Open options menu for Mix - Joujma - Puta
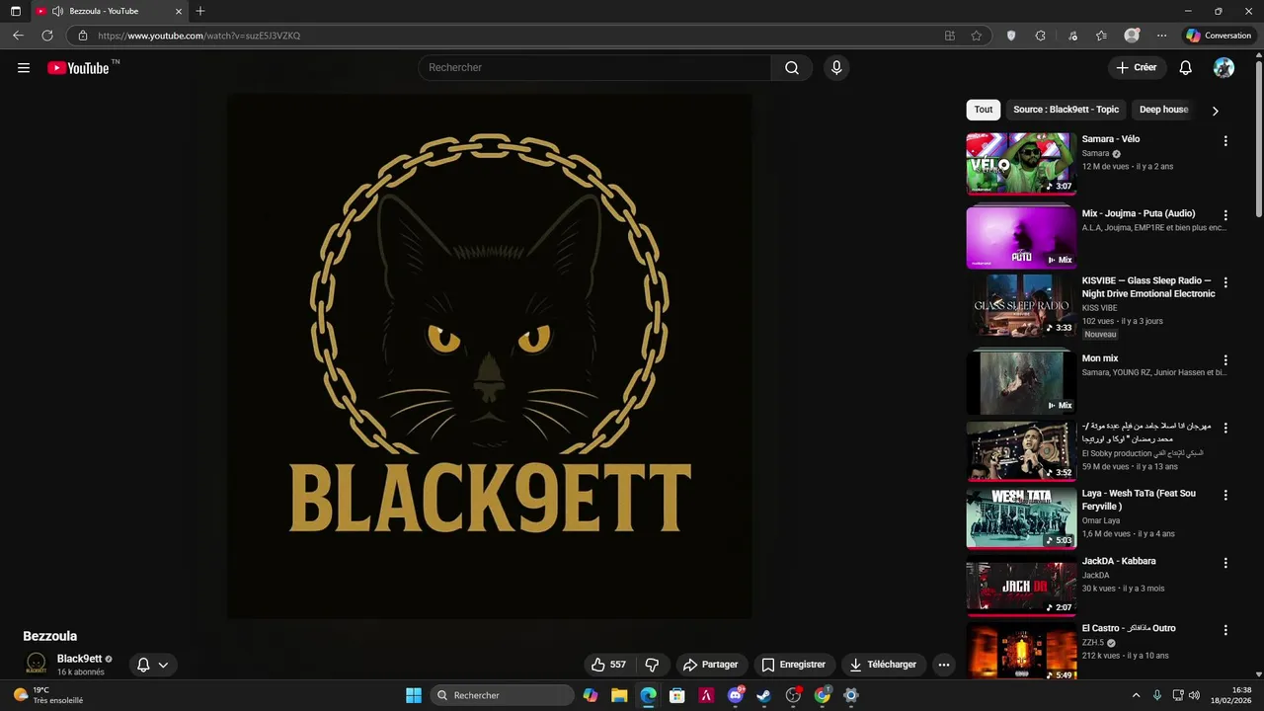 [x=1225, y=215]
